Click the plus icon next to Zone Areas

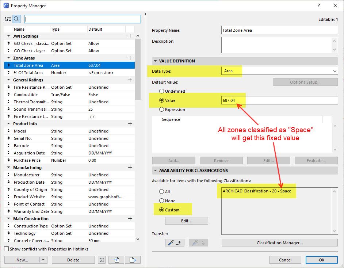click(130, 58)
